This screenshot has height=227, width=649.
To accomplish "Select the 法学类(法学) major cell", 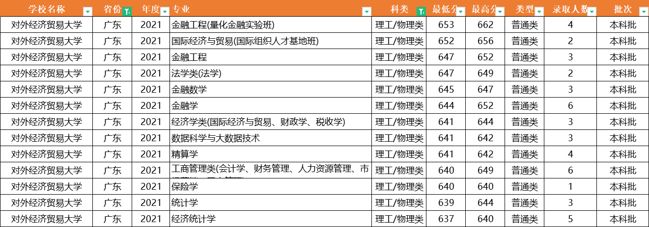I will (x=271, y=74).
